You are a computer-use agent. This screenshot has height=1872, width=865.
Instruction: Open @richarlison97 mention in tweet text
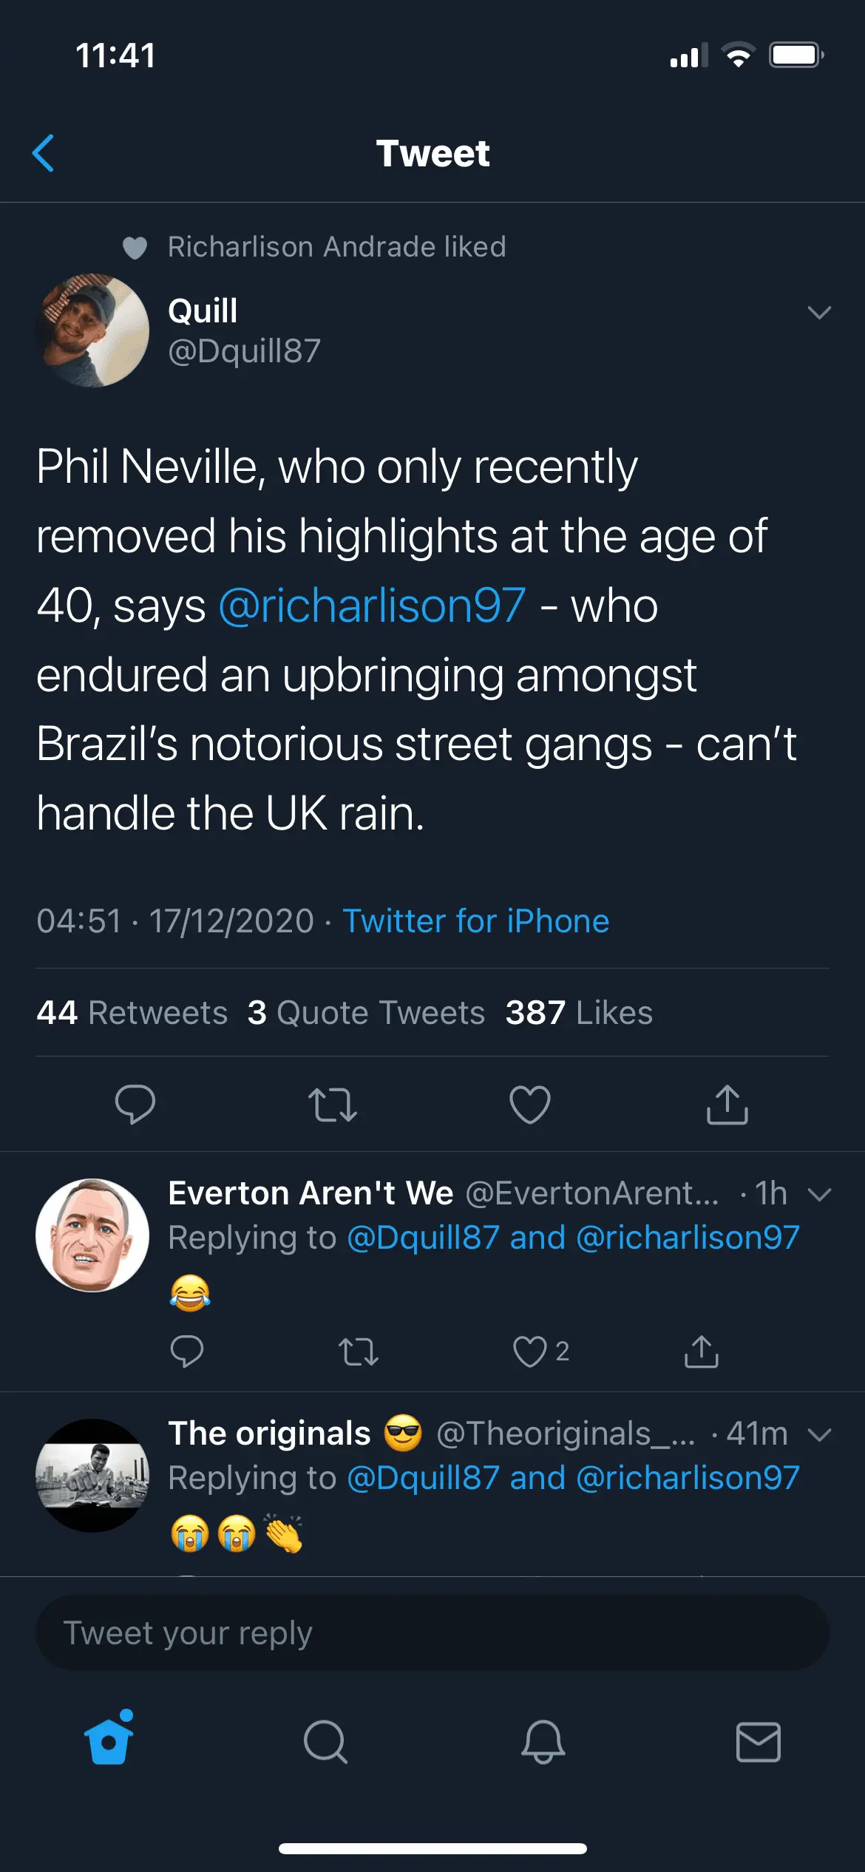click(373, 606)
